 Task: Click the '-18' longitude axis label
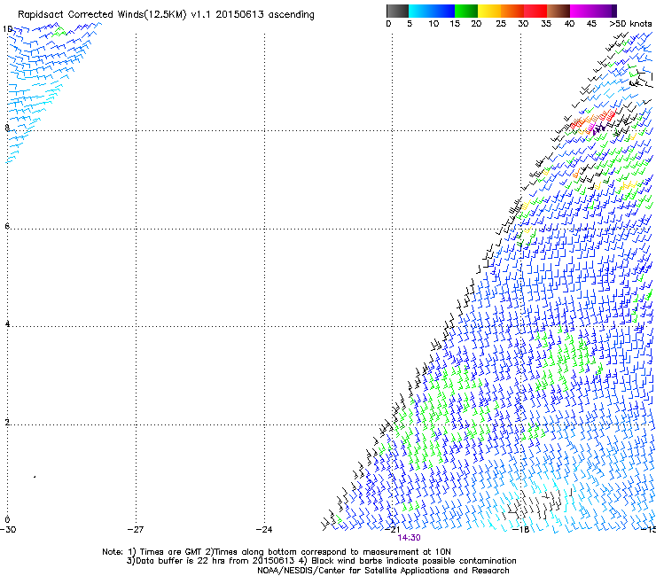520,530
